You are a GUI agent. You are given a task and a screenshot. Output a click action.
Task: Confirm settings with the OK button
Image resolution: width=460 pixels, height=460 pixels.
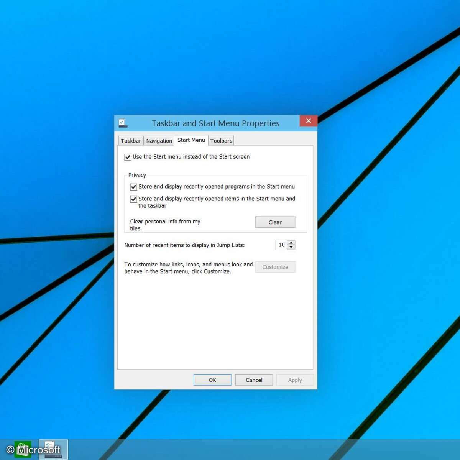(x=212, y=380)
